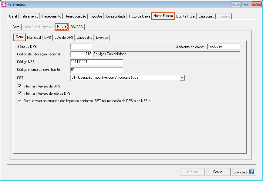Toggle Informar intervalo de DPS checkbox
Viewport: 263px width, 181px height.
[20, 86]
